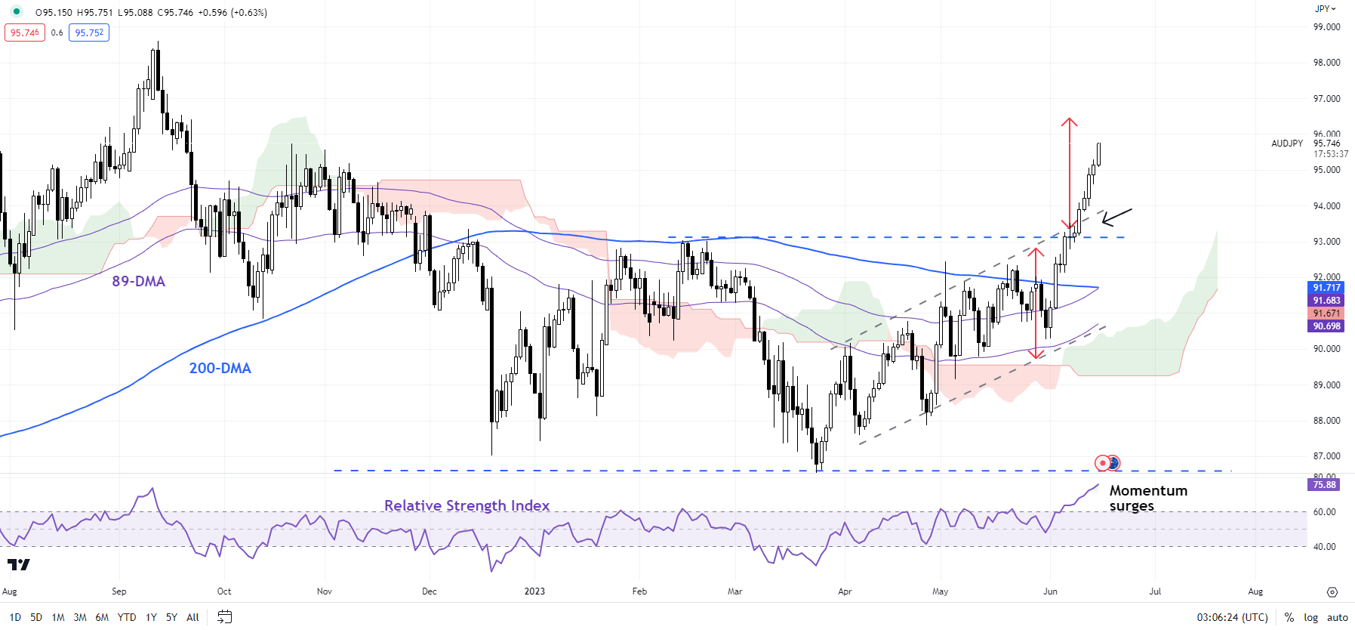Open the go-to-date calendar icon
Viewport: 1355px width, 630px height.
click(x=224, y=617)
